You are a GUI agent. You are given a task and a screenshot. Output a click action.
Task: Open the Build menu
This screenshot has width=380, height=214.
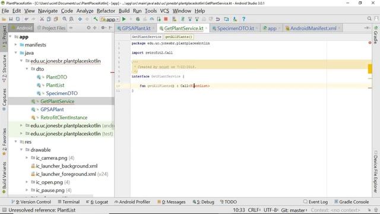pyautogui.click(x=124, y=11)
